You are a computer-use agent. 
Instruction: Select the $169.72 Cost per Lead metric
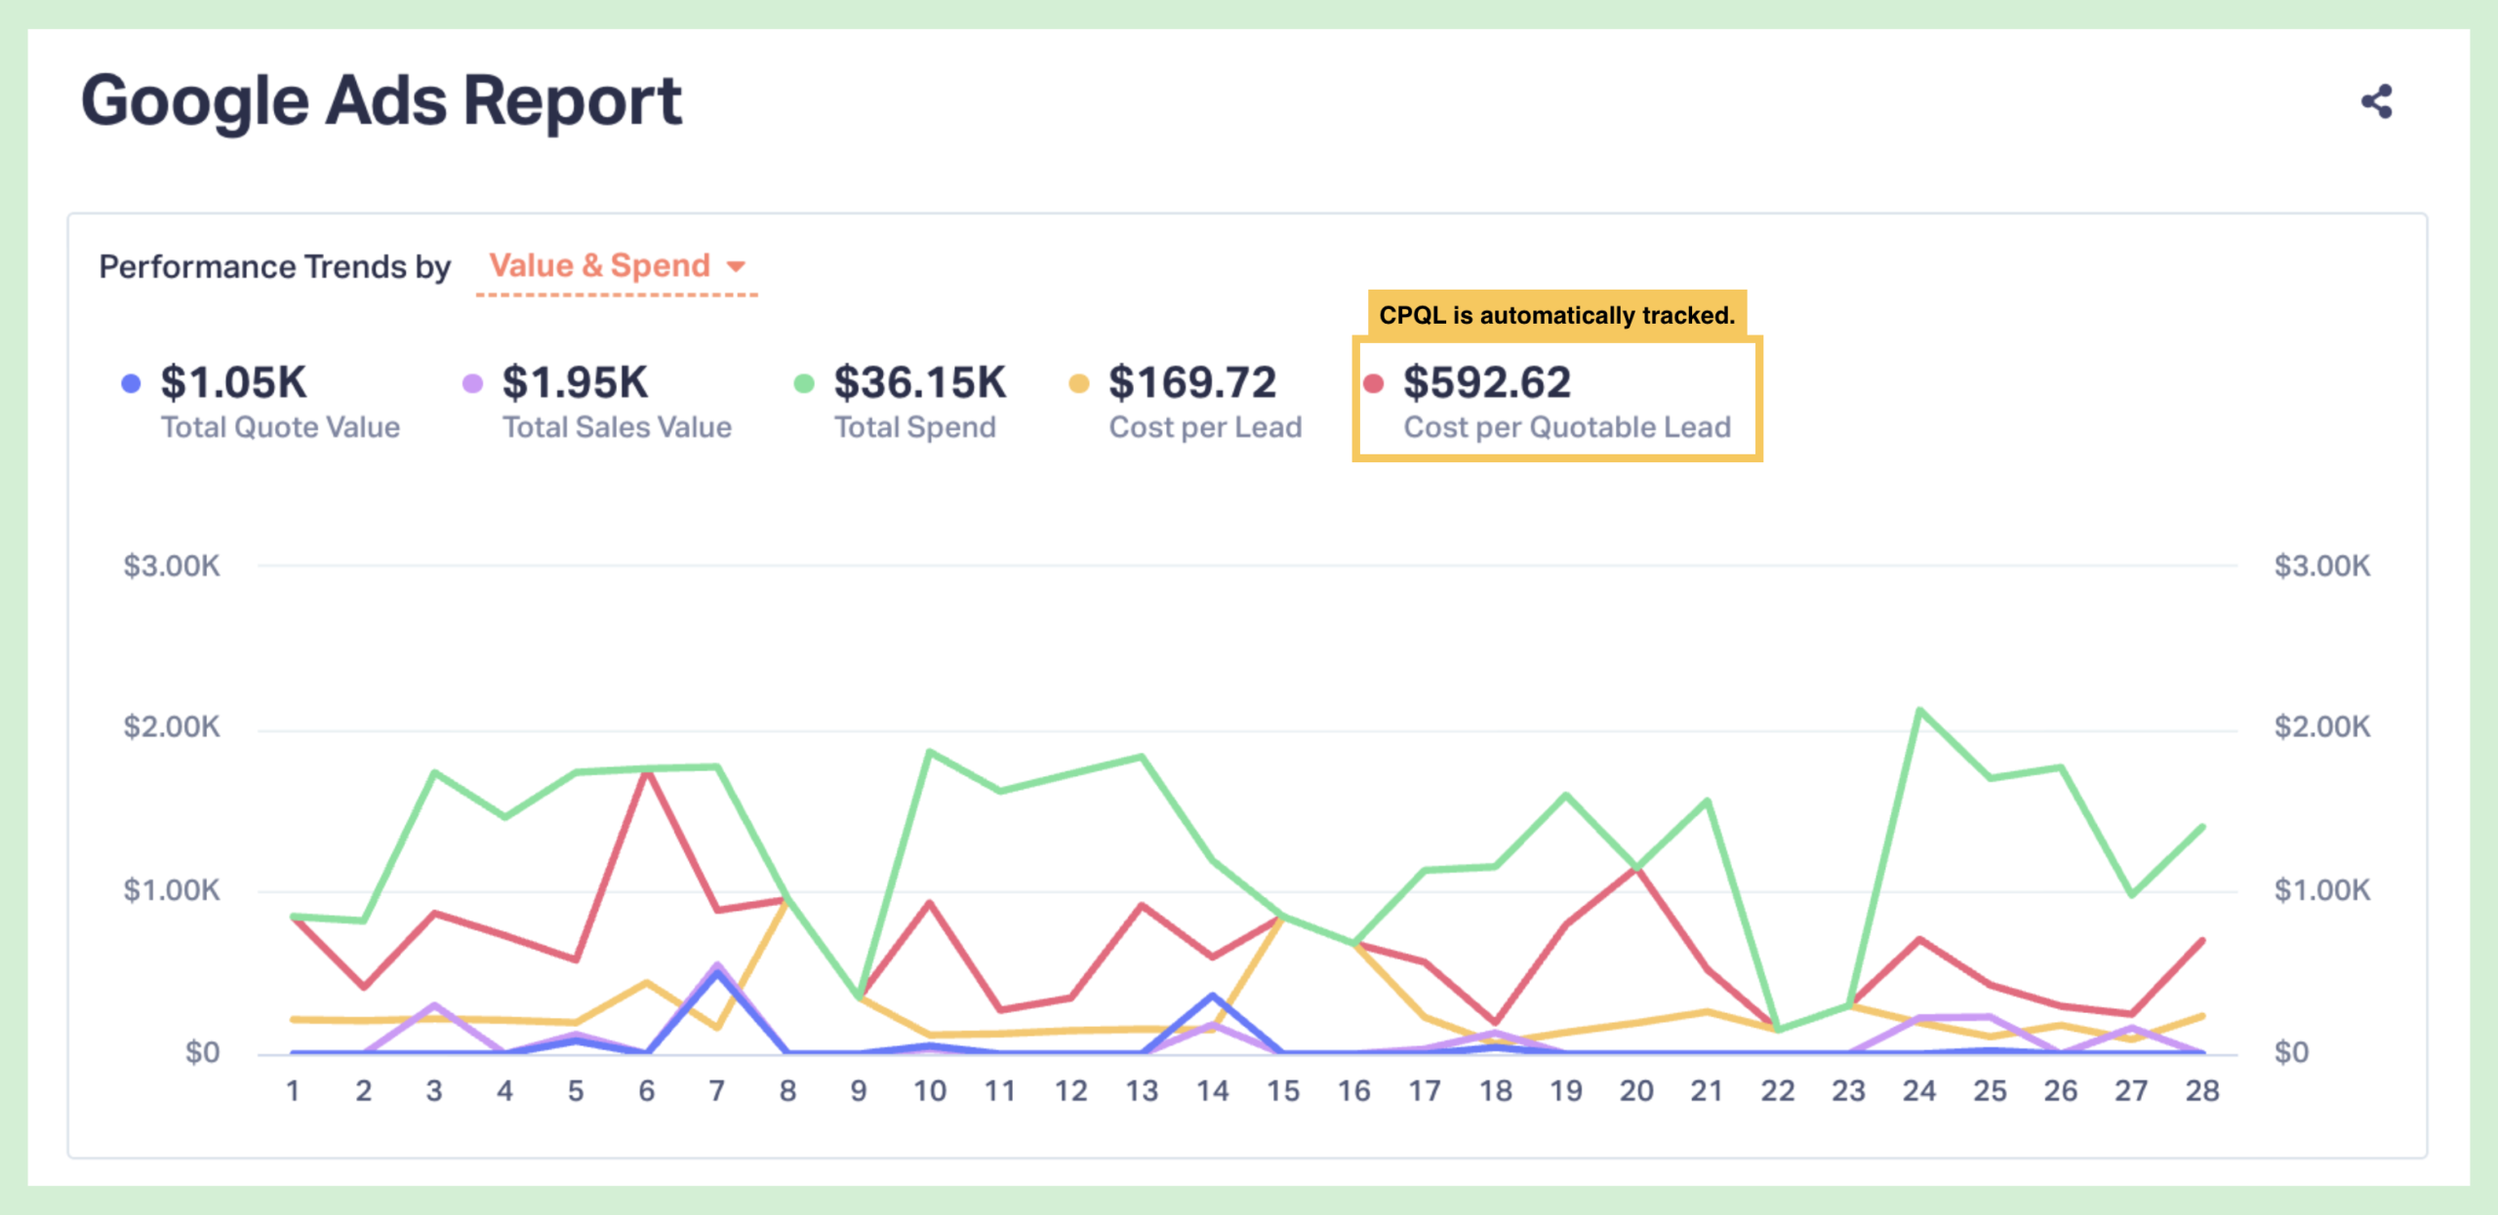(1191, 382)
